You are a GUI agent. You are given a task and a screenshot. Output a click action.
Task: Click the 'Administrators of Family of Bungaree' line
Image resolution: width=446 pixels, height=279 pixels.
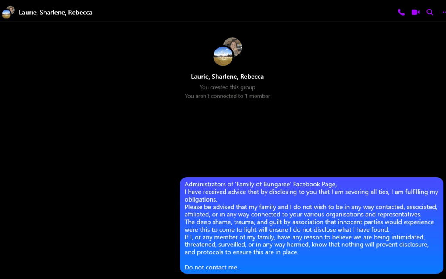pos(260,184)
